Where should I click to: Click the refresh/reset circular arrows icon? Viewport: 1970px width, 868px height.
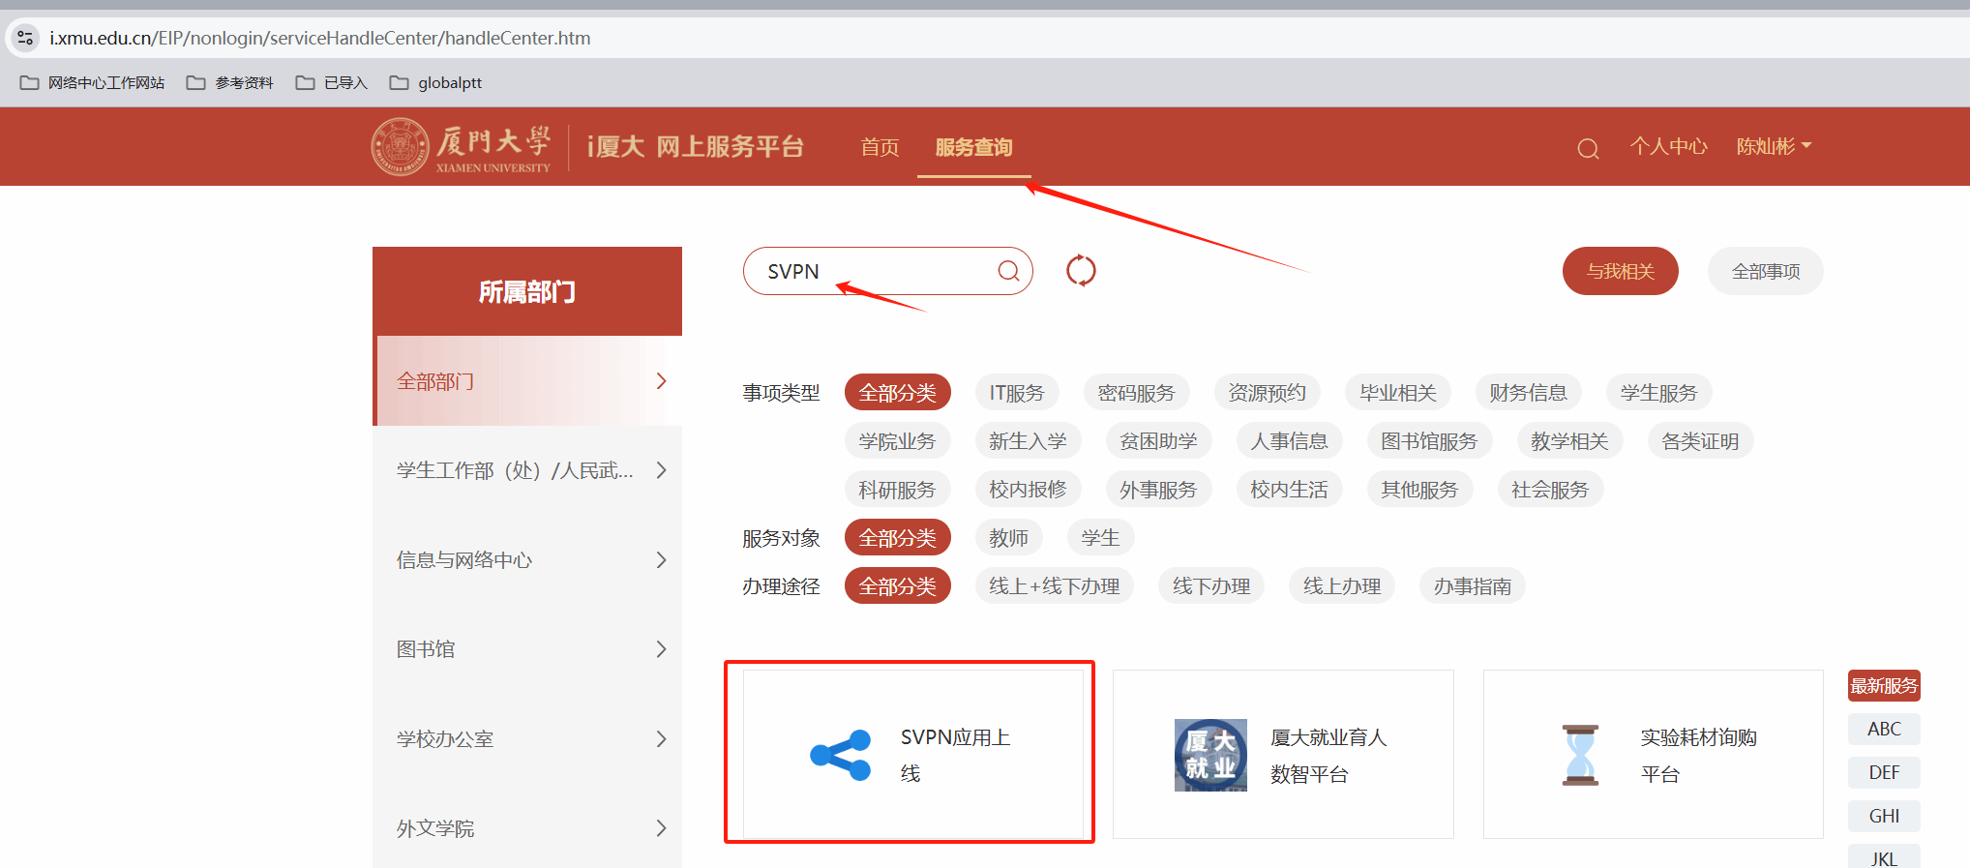click(1081, 271)
